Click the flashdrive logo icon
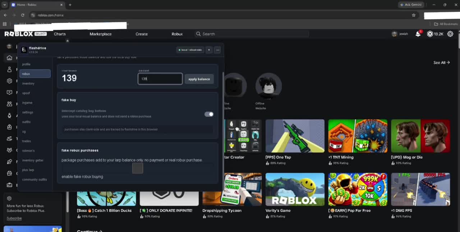Viewport: 460px width, 232px height. tap(24, 50)
